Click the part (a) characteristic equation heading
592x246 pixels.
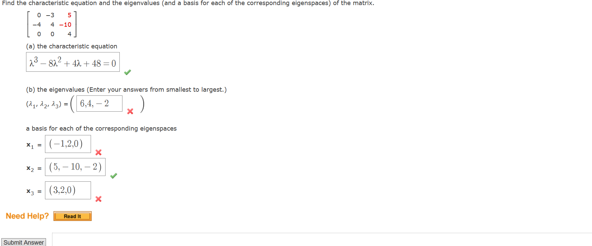[71, 46]
